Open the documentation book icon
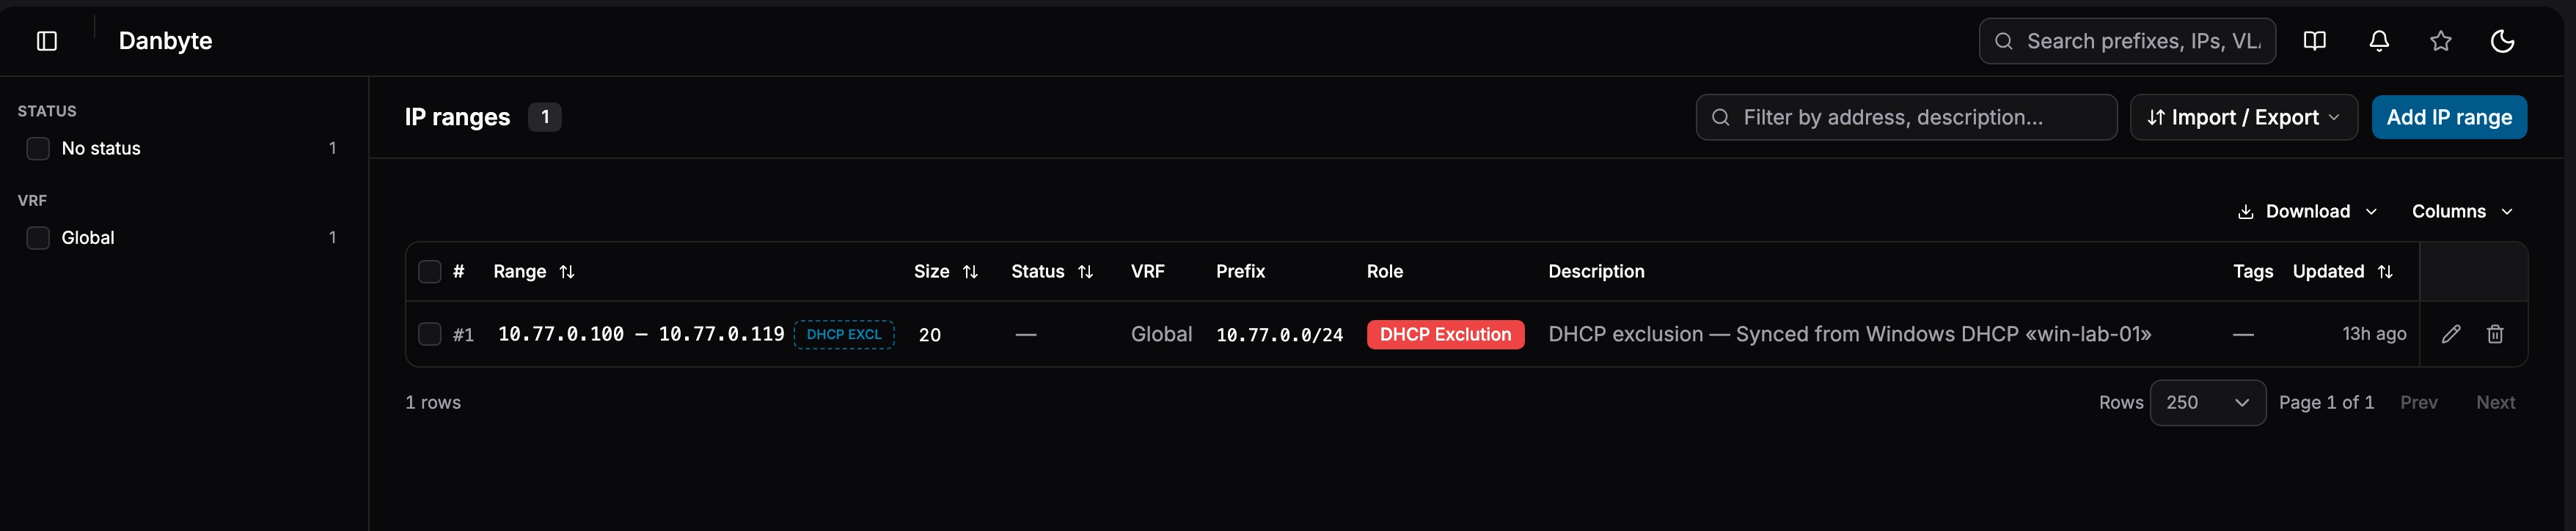This screenshot has height=531, width=2576. pos(2314,41)
